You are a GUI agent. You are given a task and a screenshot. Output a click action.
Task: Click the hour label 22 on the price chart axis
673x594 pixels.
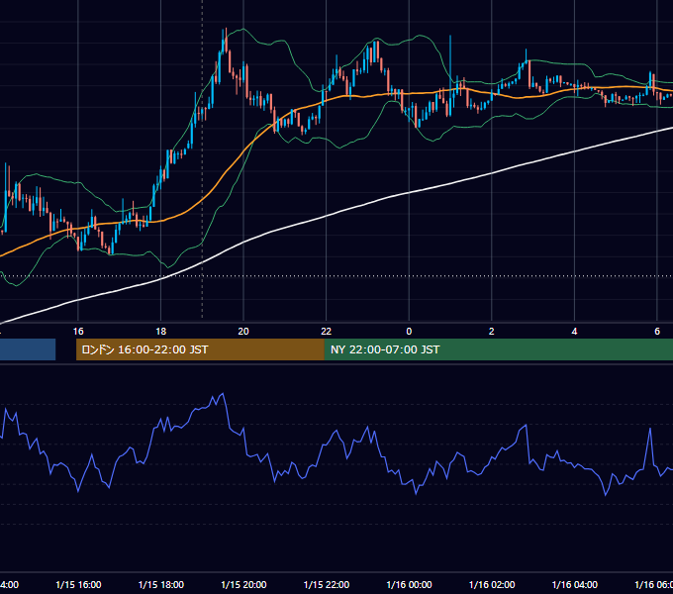coord(327,332)
